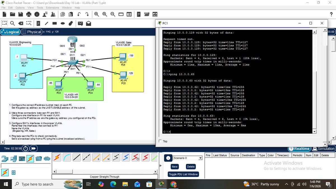
Task: Select the Draw Rectangle tool
Action: click(x=55, y=24)
